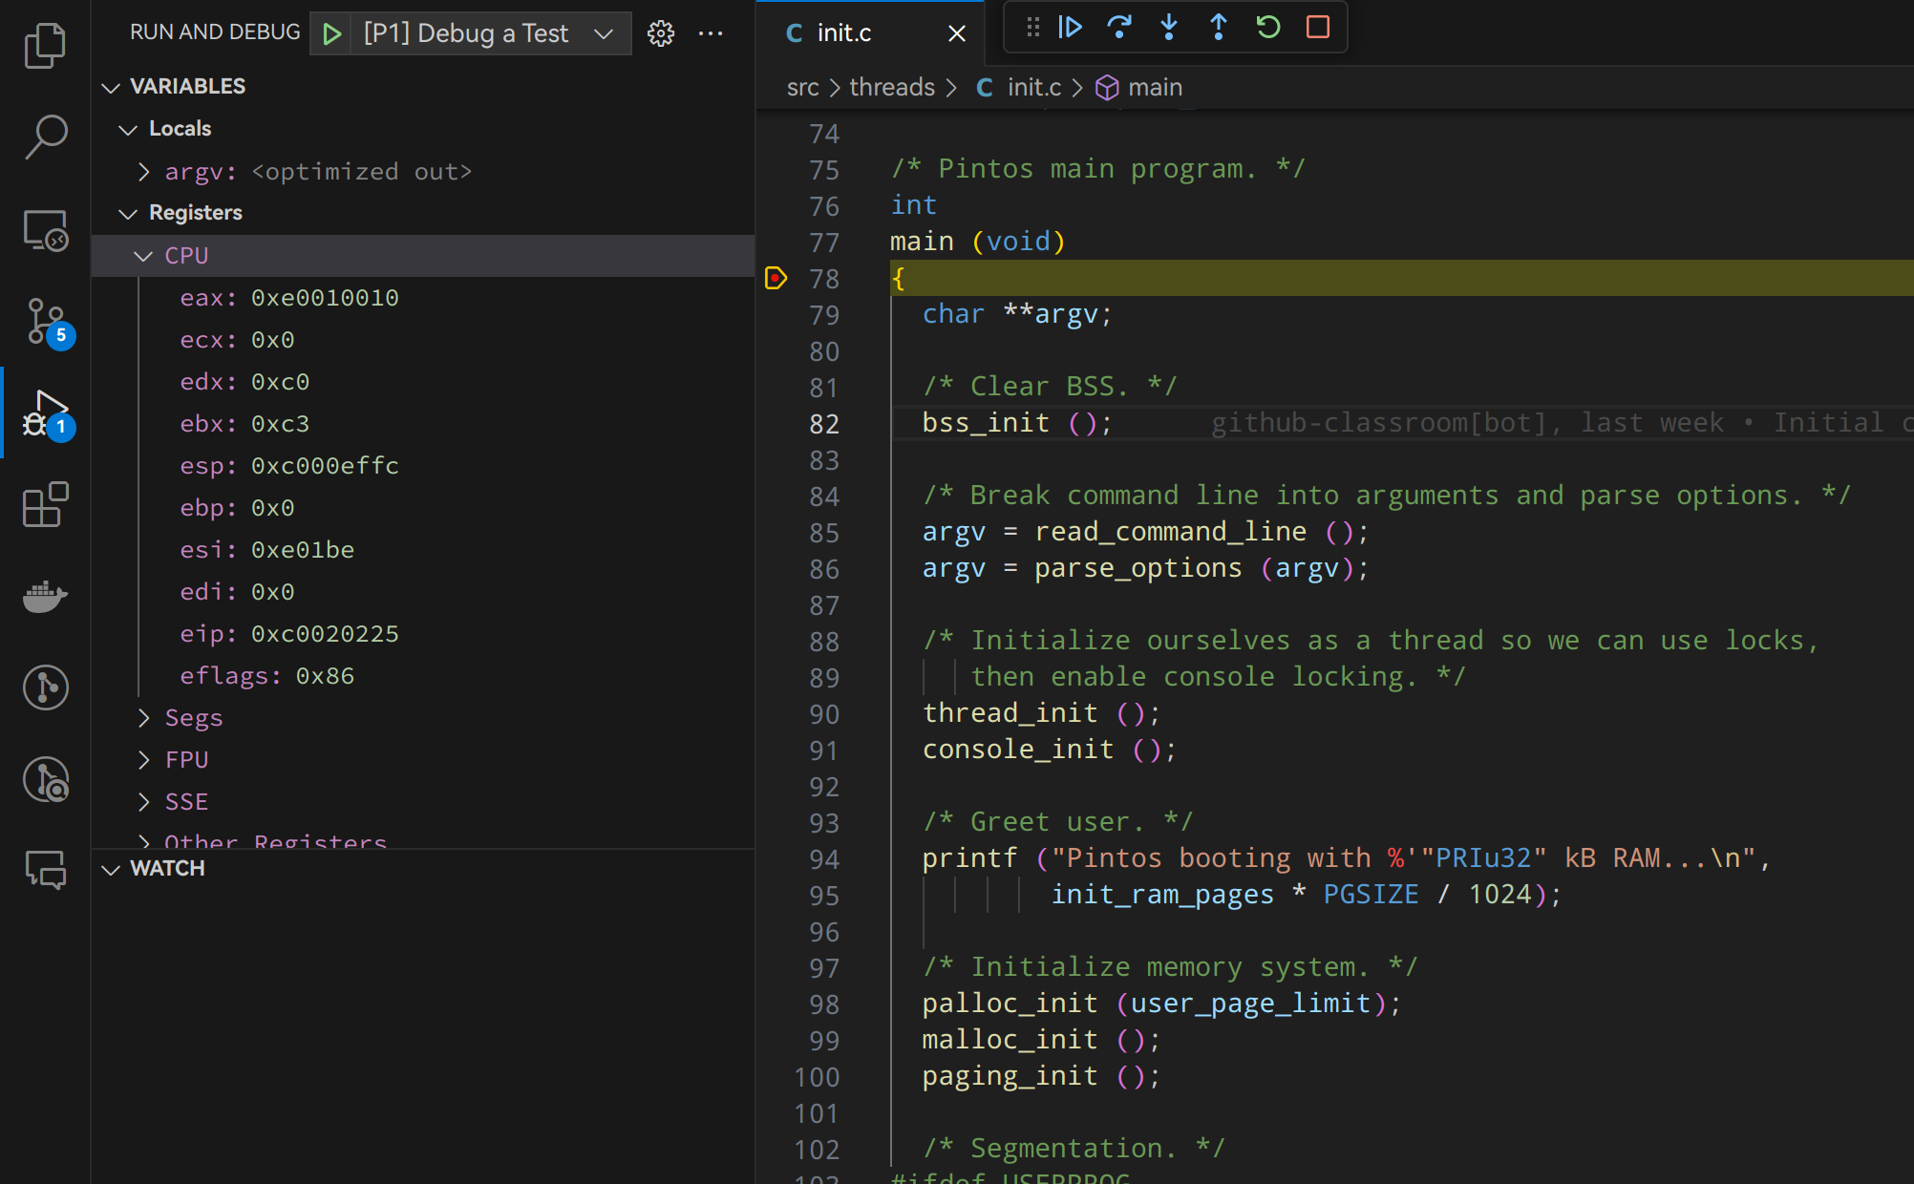Restart the debug session
1914x1184 pixels.
[x=1268, y=27]
